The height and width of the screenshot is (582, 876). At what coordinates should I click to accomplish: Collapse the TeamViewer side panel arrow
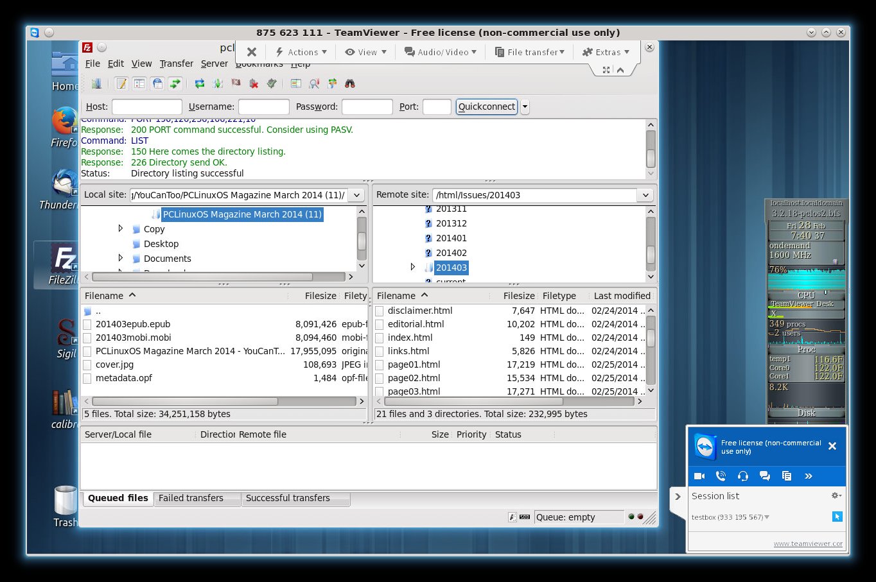point(678,496)
